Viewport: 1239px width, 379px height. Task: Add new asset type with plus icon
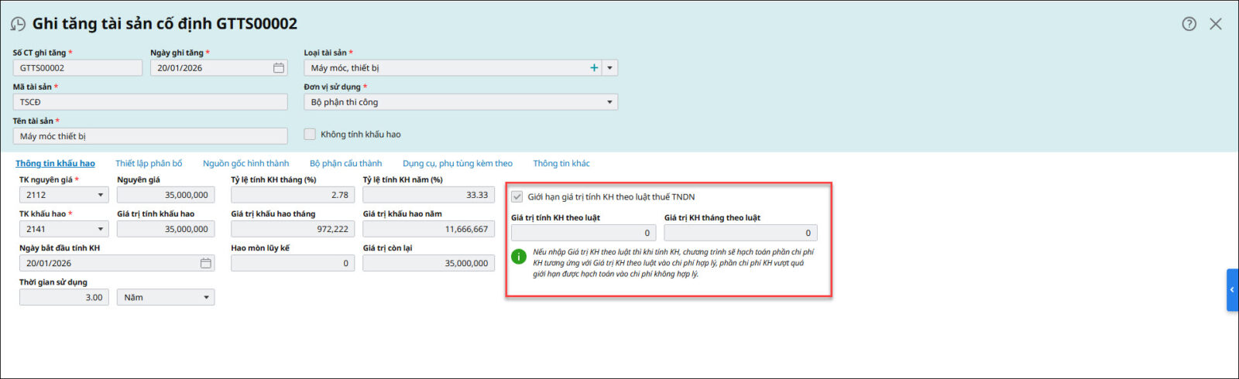(594, 68)
